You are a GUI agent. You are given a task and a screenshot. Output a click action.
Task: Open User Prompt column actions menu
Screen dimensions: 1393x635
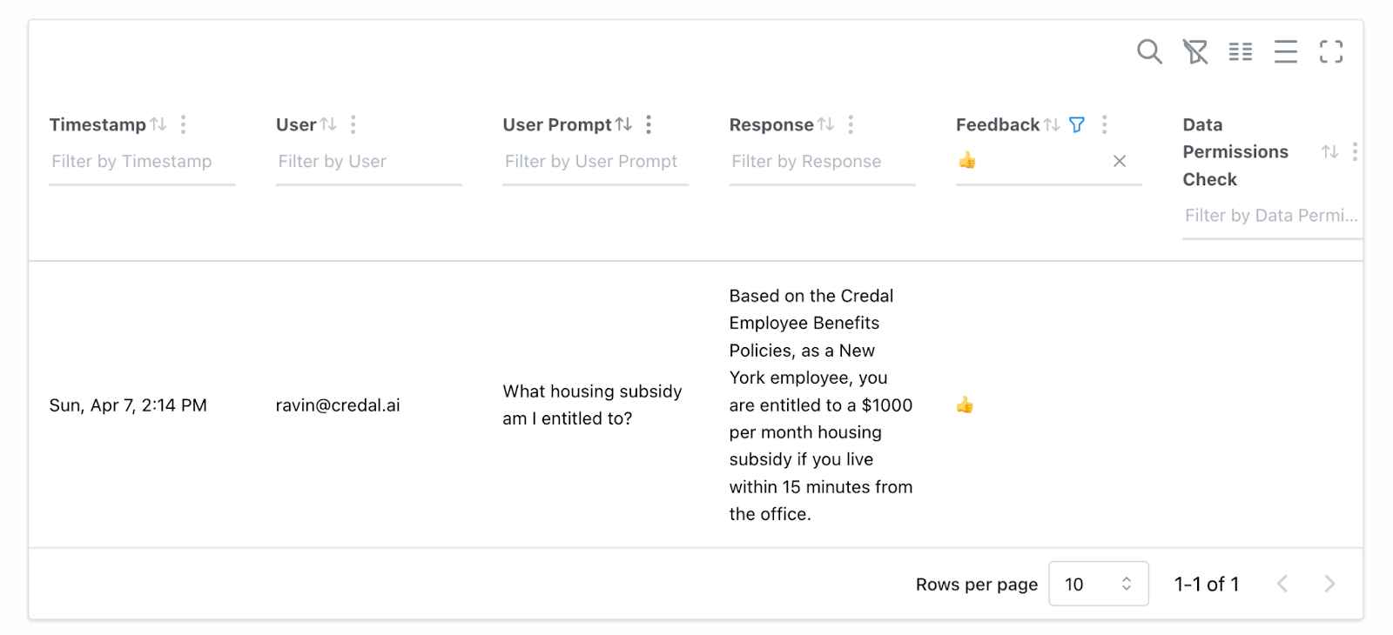[x=649, y=124]
